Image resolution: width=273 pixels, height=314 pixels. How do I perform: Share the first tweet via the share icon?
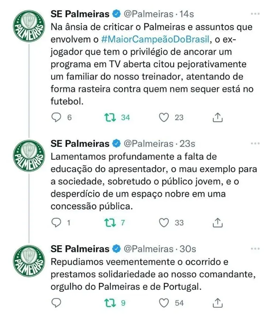pyautogui.click(x=218, y=117)
